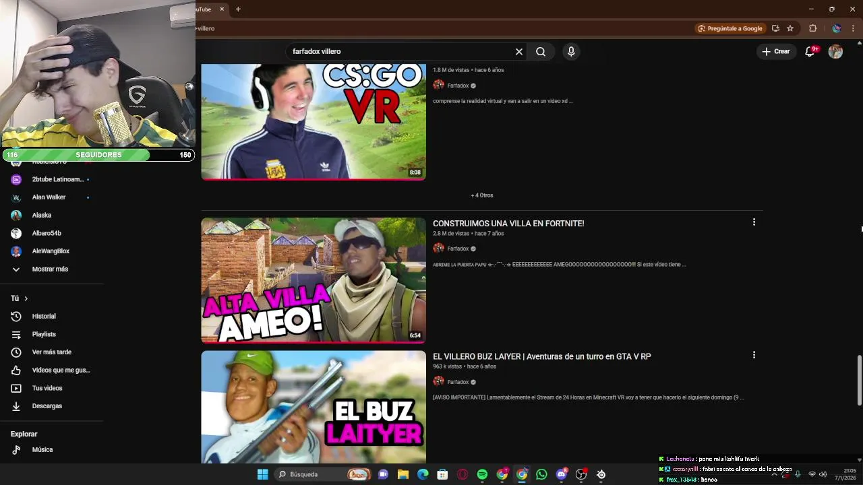The width and height of the screenshot is (863, 485).
Task: Open Opera GX from the taskbar
Action: pyautogui.click(x=463, y=474)
